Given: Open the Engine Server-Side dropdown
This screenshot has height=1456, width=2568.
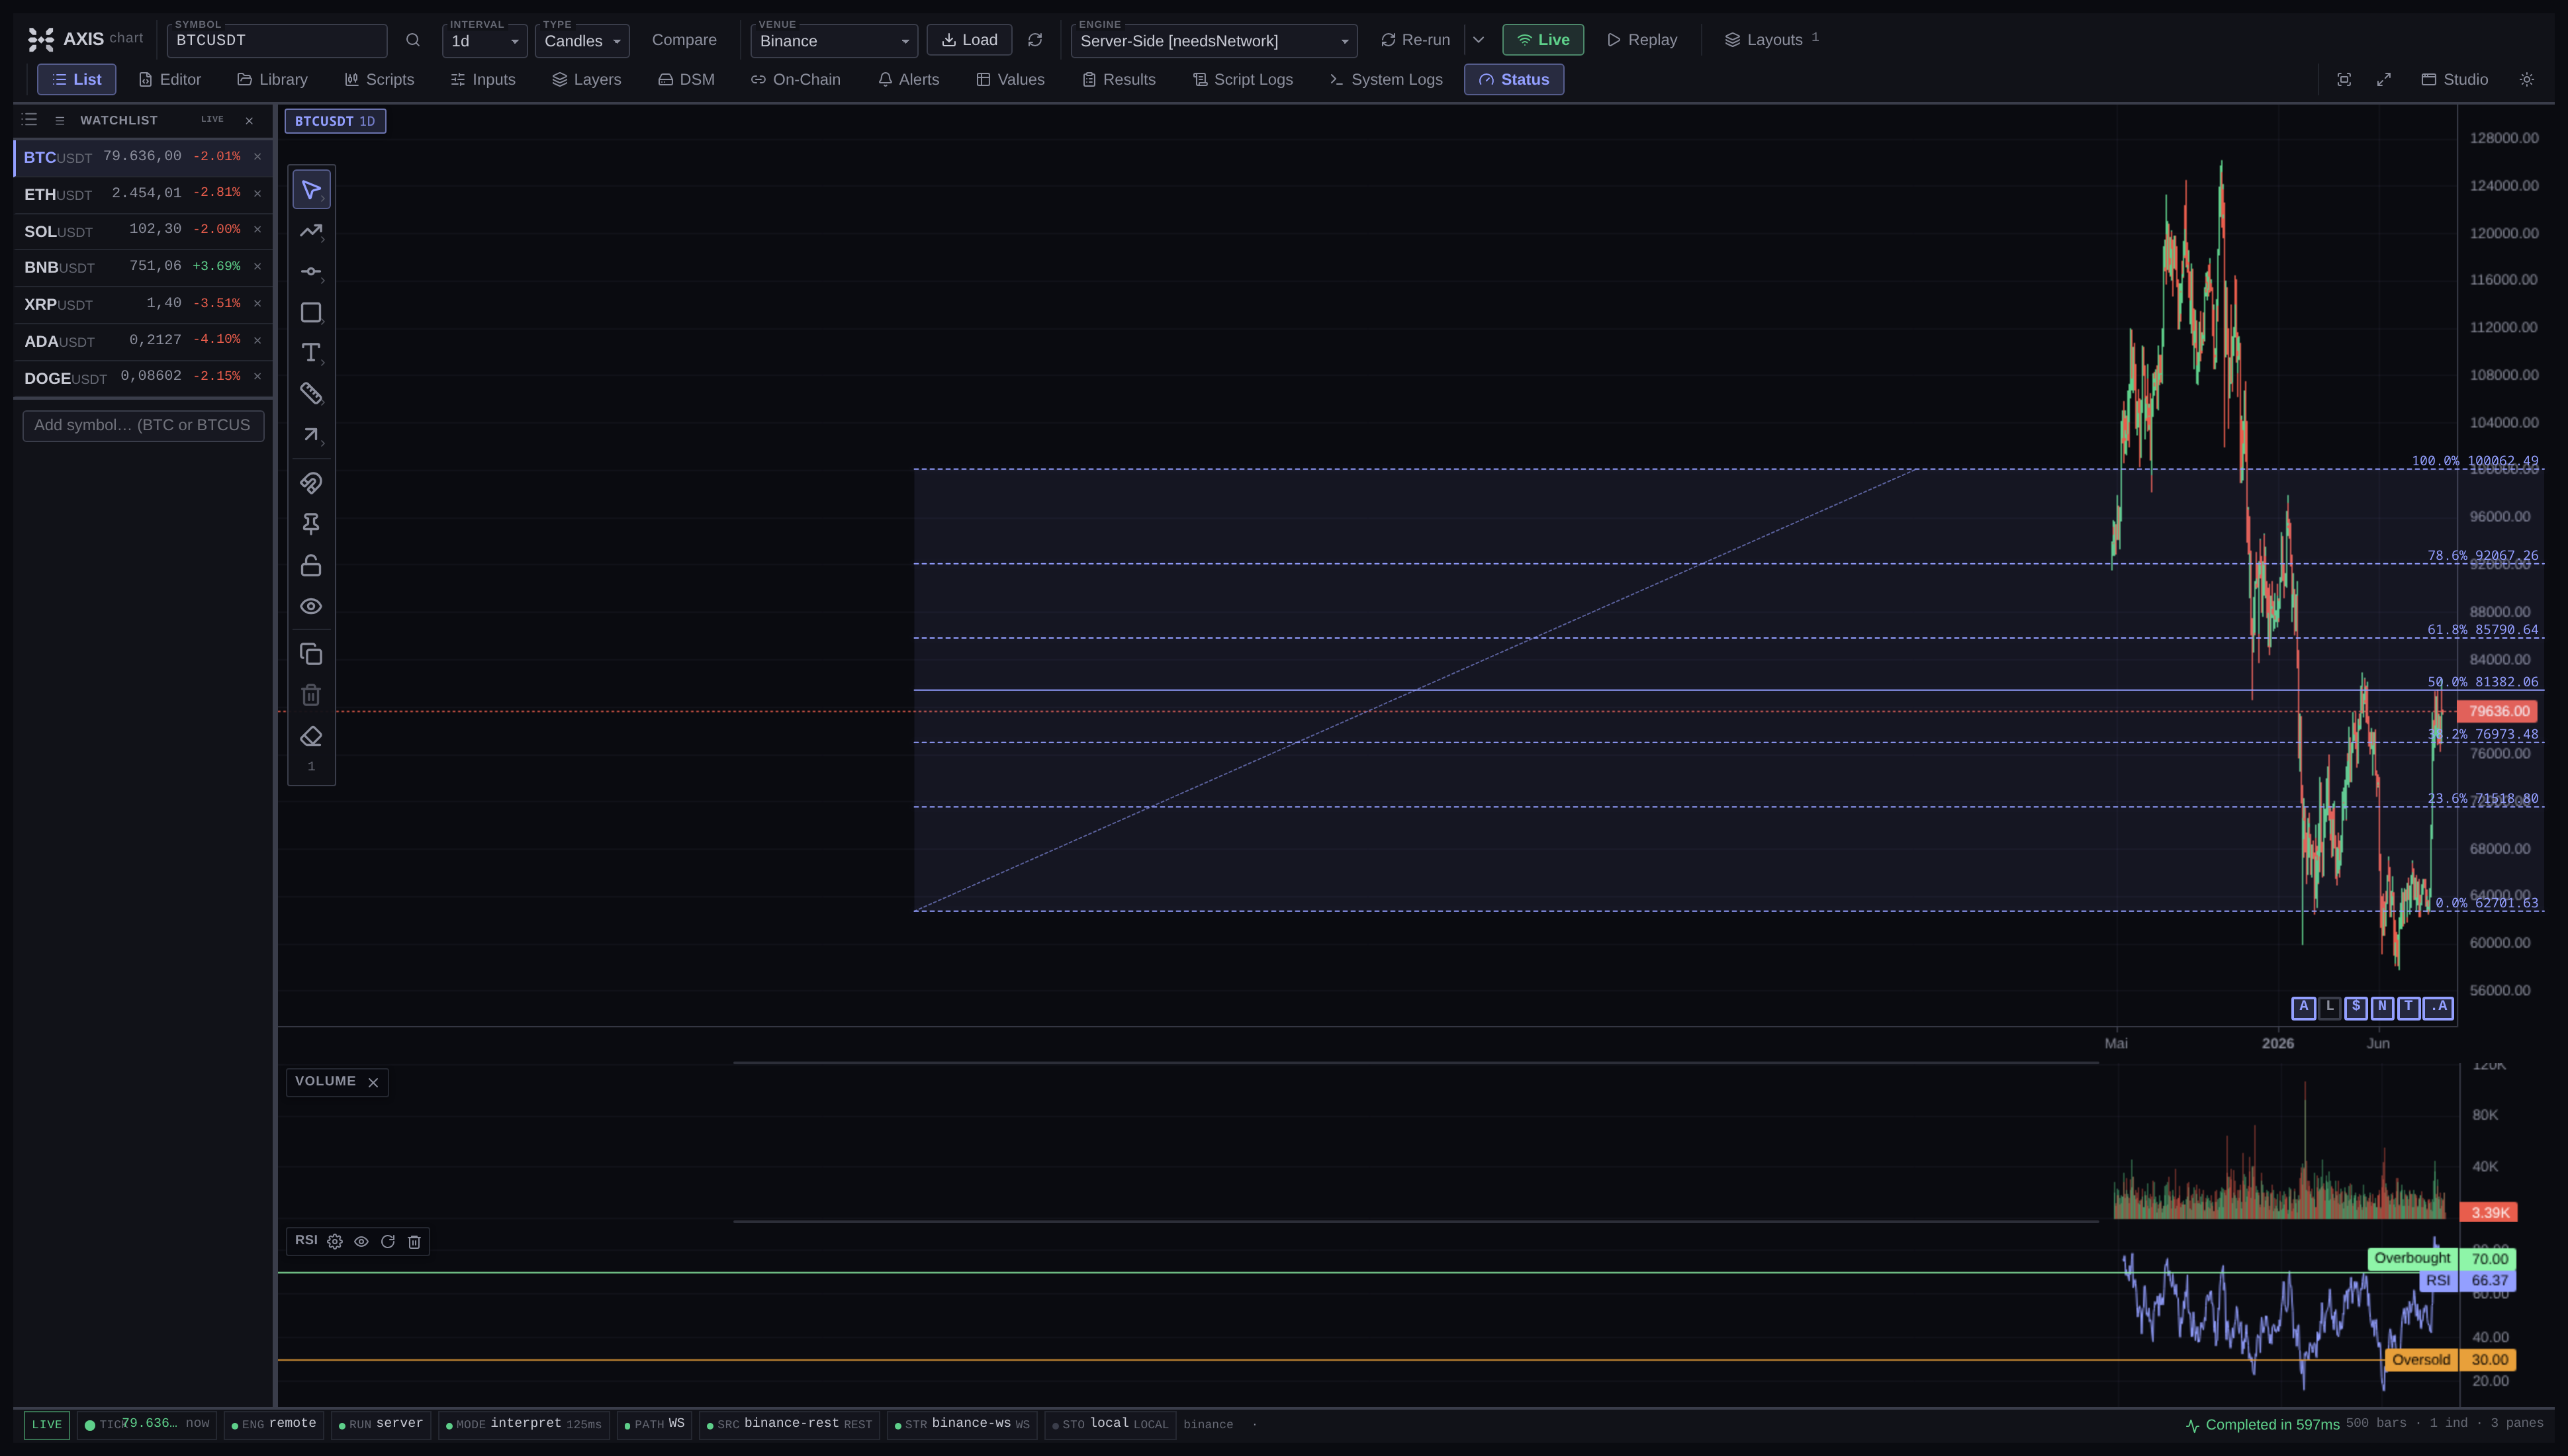Looking at the screenshot, I should click(x=1213, y=41).
